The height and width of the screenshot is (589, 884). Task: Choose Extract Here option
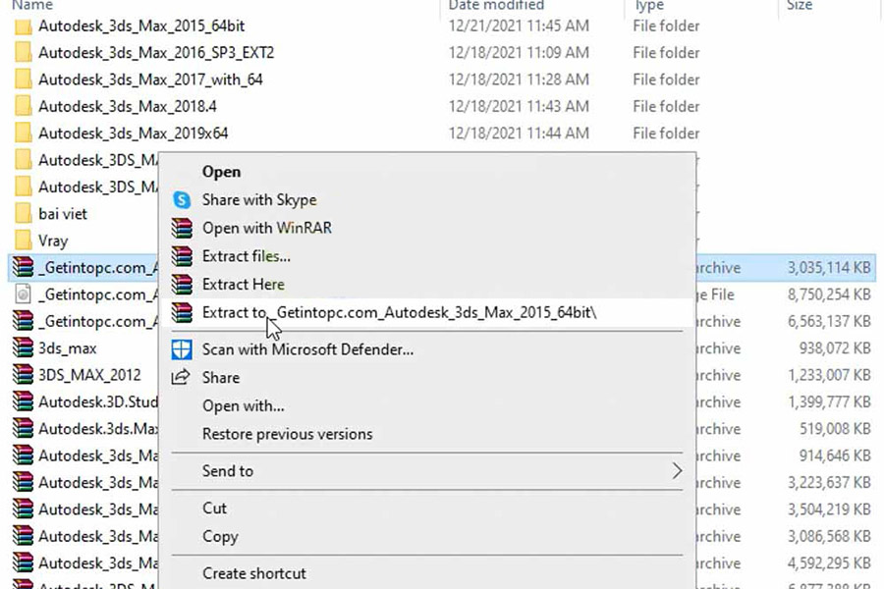(x=243, y=285)
